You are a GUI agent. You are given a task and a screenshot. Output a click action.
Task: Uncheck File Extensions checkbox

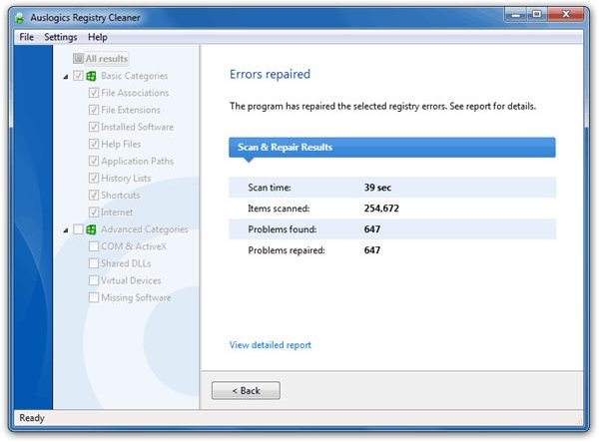(94, 110)
